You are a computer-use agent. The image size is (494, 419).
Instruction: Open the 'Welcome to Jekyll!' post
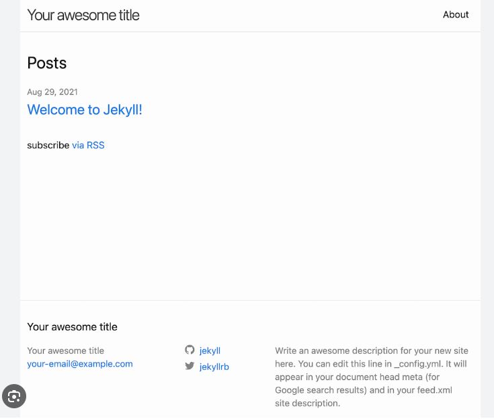click(85, 109)
